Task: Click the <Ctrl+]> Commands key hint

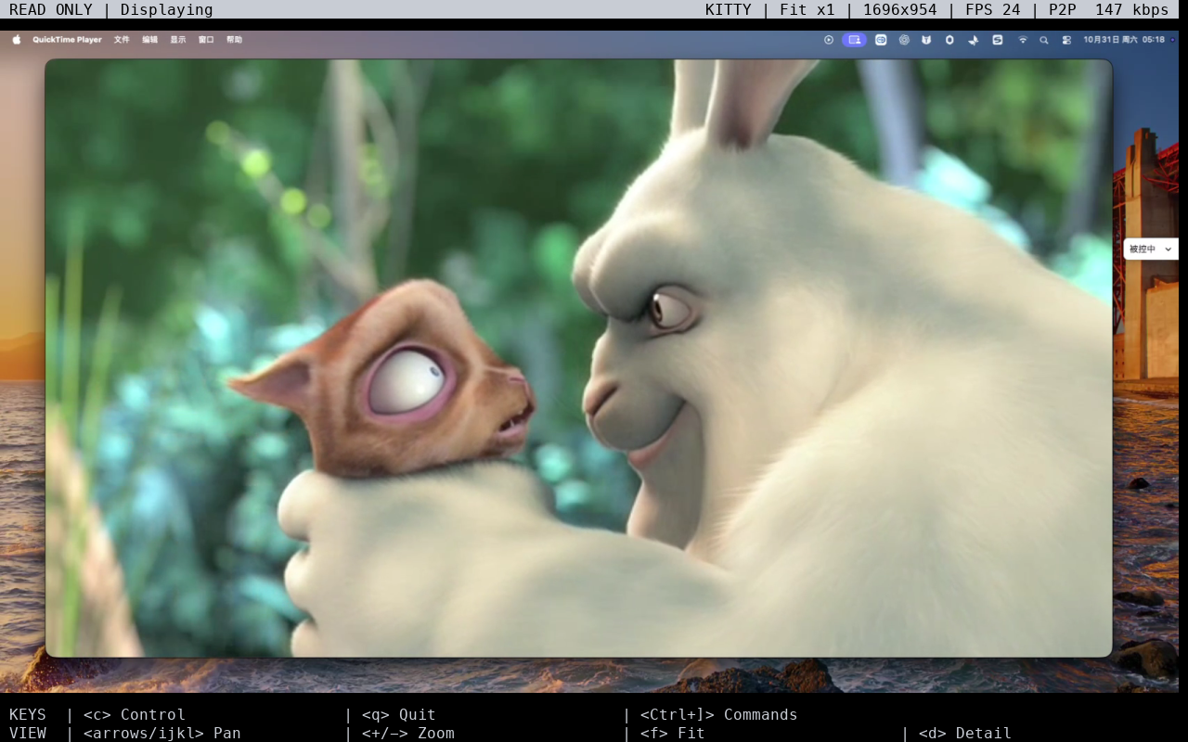Action: click(719, 714)
